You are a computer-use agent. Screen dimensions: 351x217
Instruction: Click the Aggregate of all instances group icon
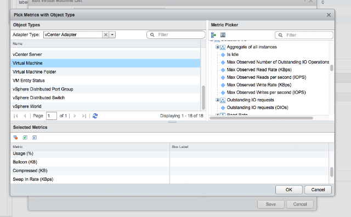[223, 47]
